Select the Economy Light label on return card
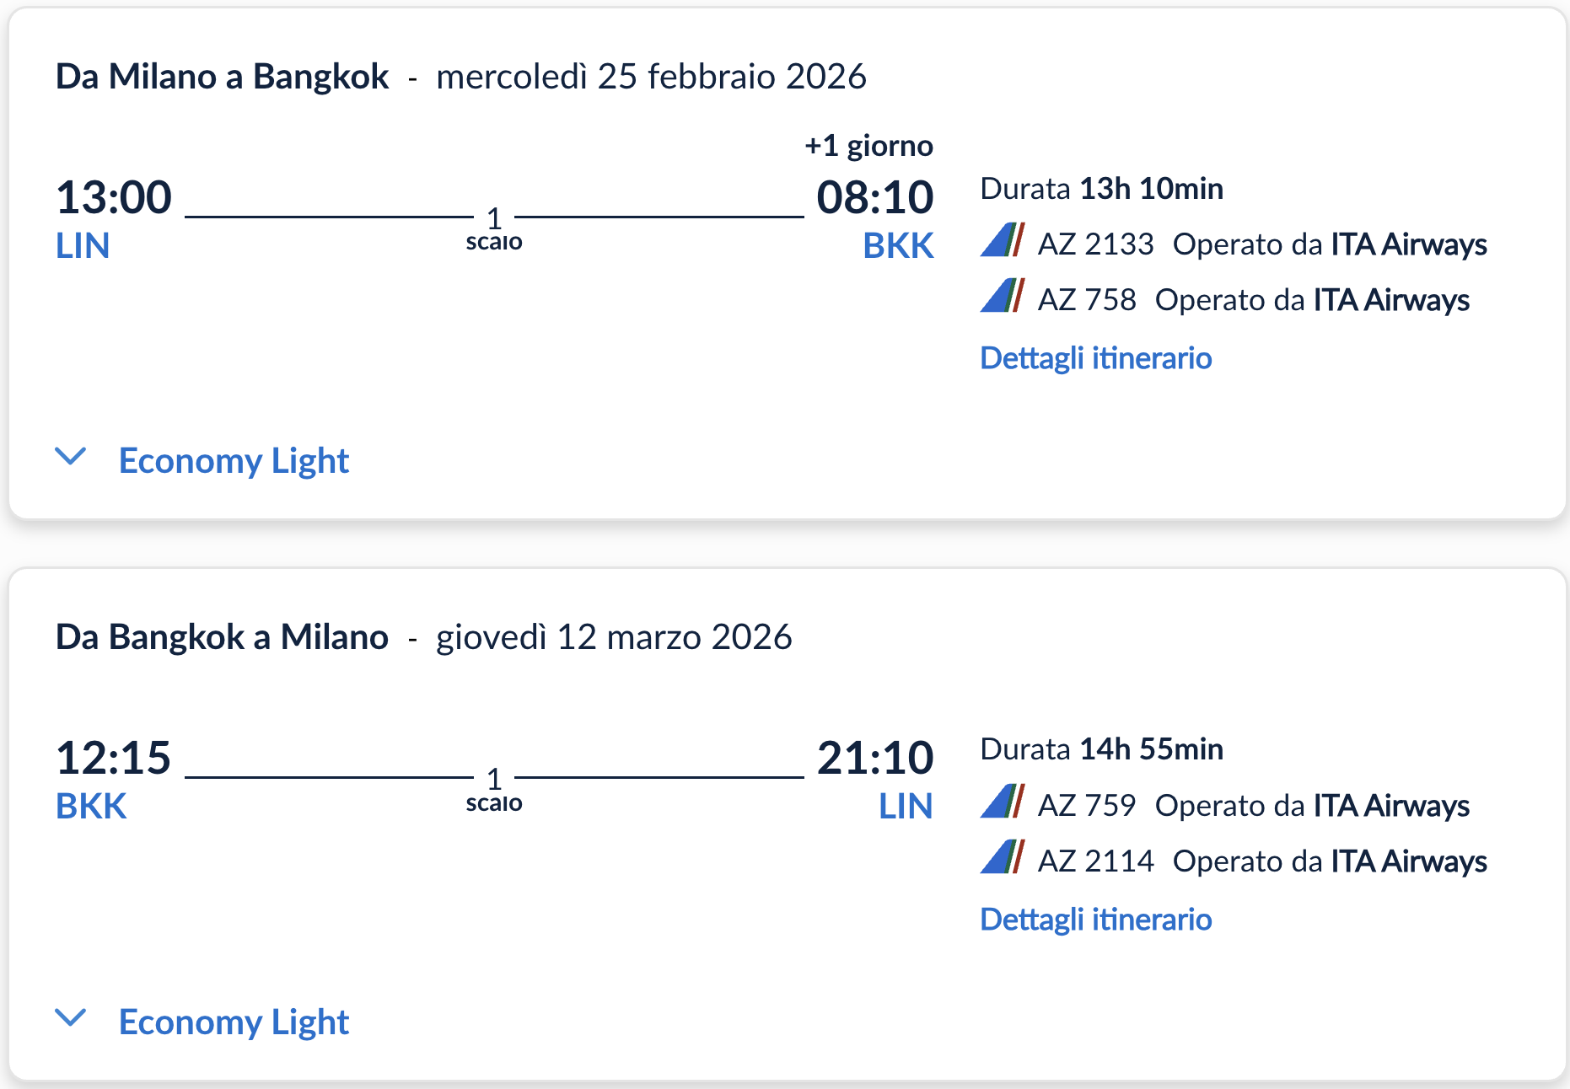 pyautogui.click(x=234, y=1022)
